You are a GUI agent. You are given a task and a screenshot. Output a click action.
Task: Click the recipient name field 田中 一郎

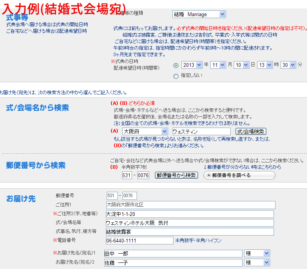pyautogui.click(x=173, y=253)
